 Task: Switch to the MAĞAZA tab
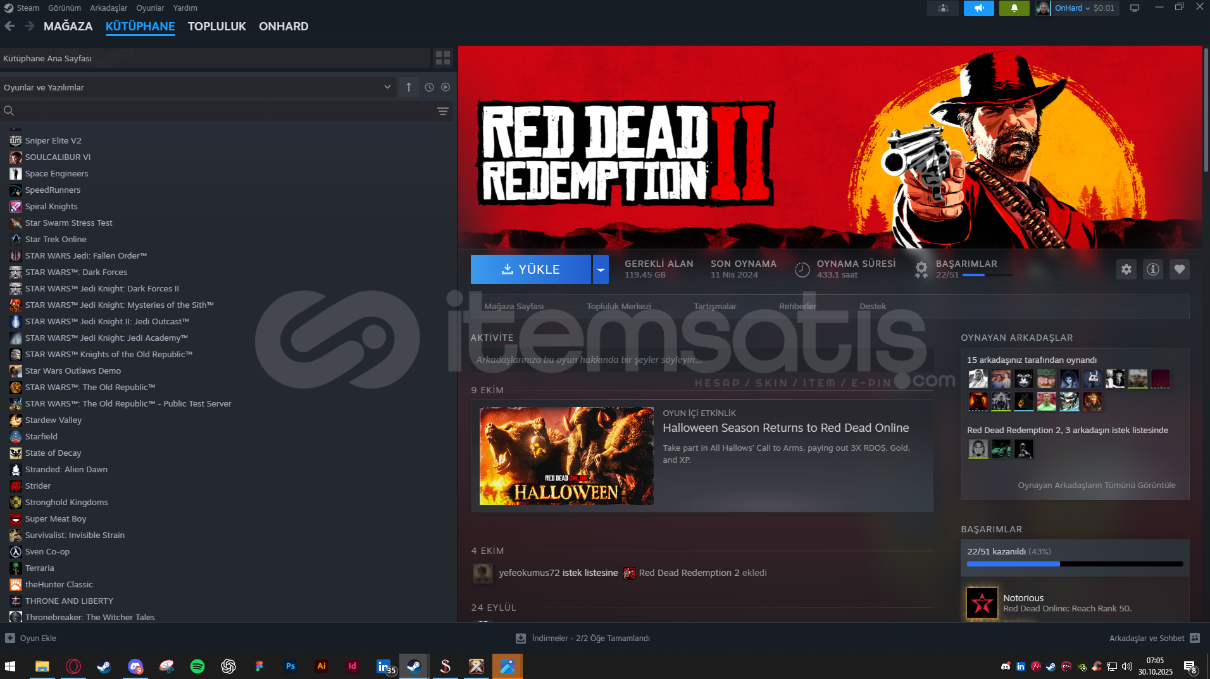(x=68, y=27)
